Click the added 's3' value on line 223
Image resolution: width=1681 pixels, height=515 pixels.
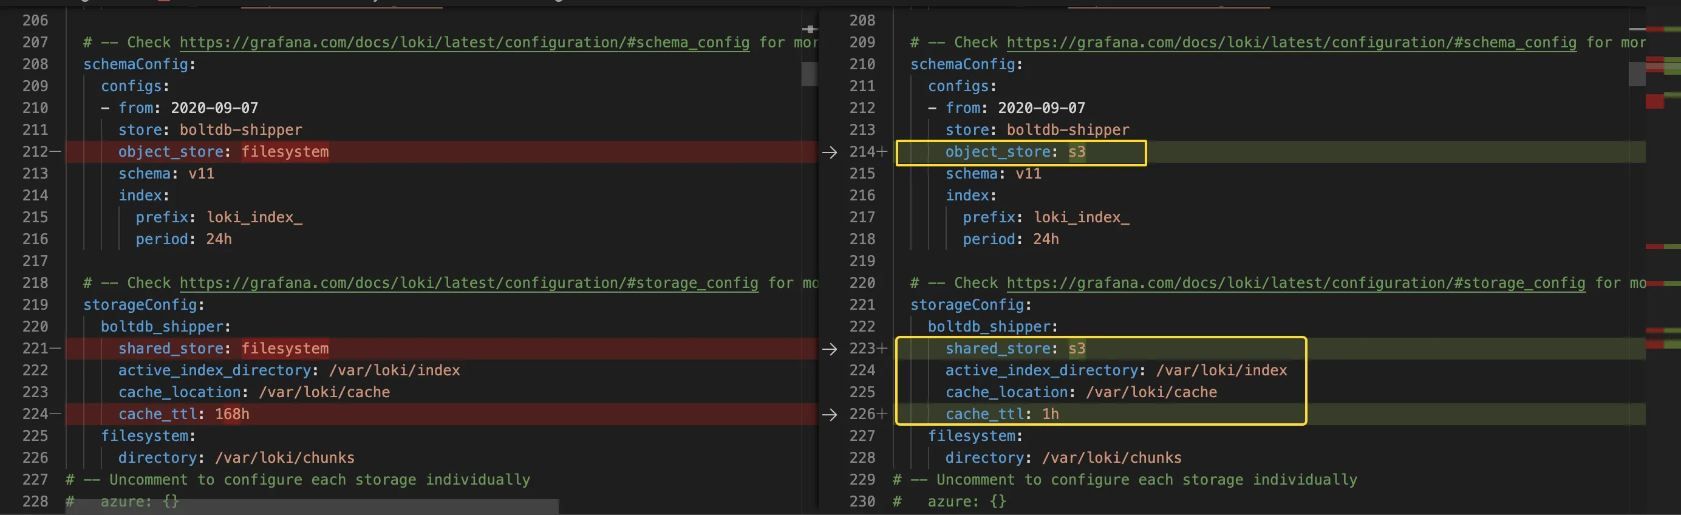(x=1076, y=349)
